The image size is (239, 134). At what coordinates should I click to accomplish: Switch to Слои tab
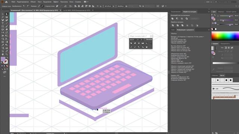tap(173, 30)
